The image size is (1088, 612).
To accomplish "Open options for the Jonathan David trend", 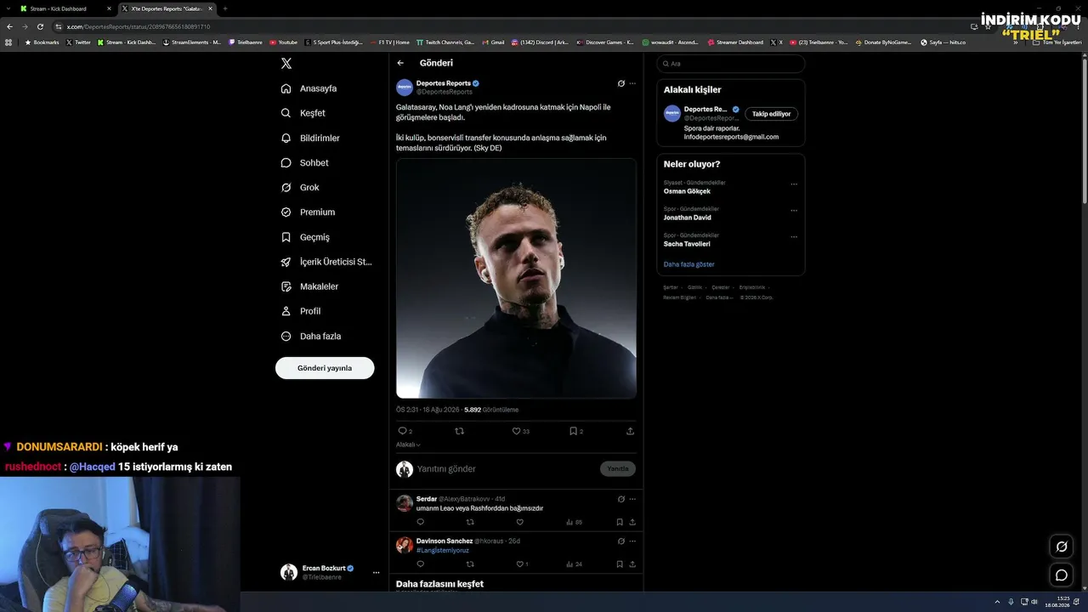I will point(794,210).
